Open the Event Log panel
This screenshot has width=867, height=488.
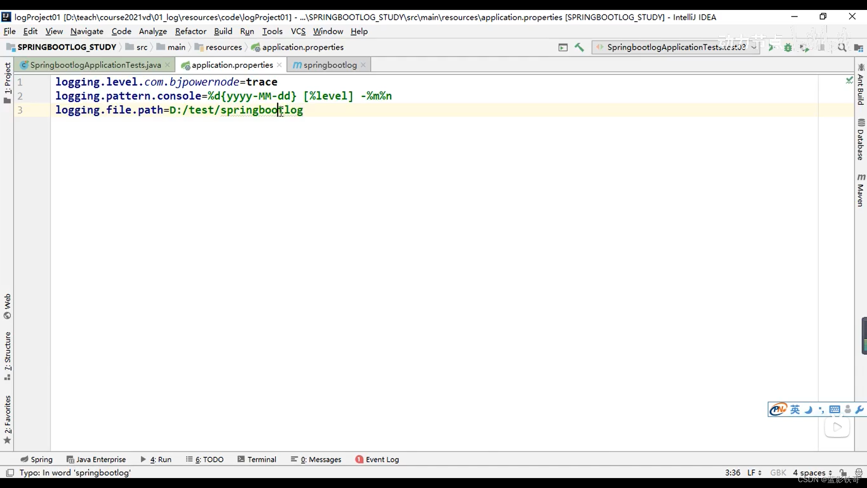click(377, 459)
